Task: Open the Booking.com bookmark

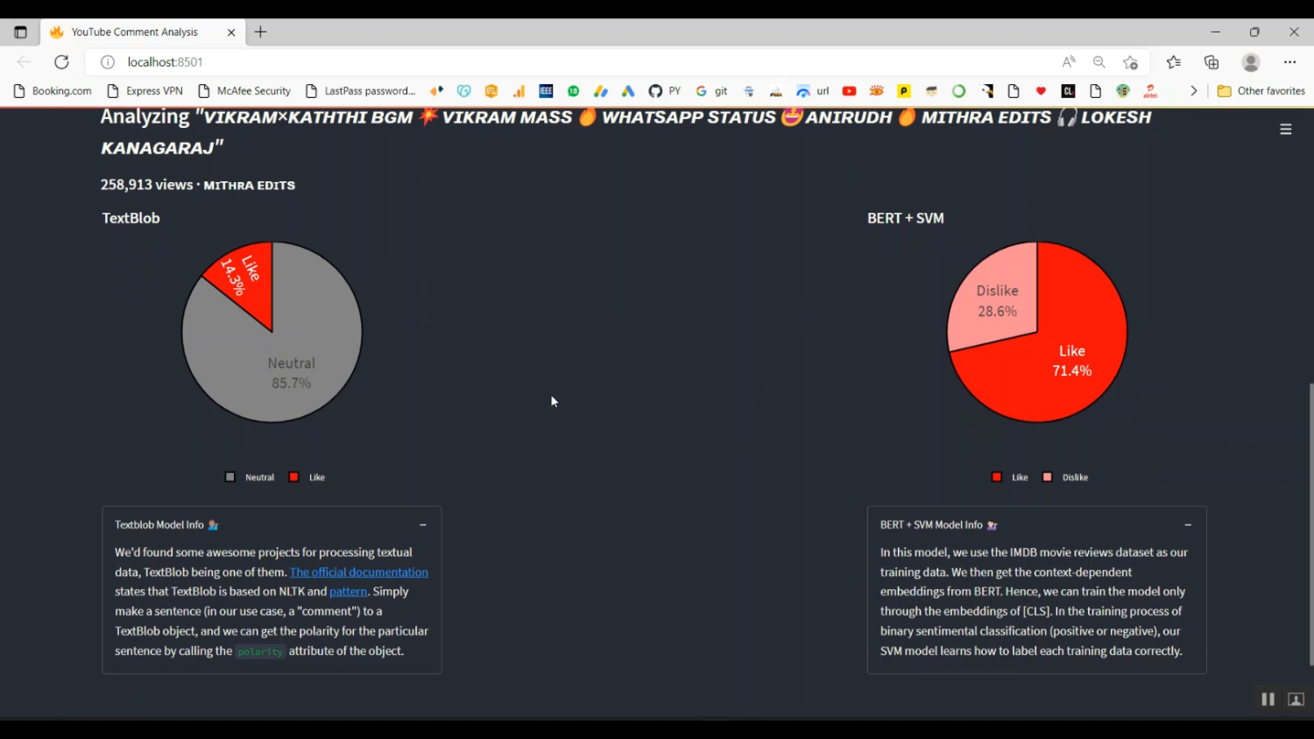Action: click(53, 91)
